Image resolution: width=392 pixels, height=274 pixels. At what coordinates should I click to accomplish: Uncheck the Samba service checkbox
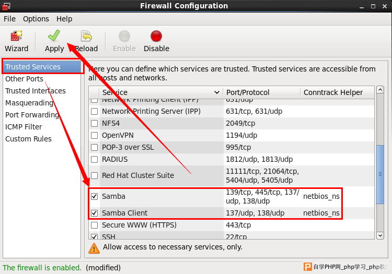(x=94, y=196)
